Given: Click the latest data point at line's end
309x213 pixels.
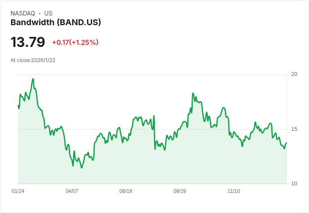Looking at the screenshot, I should 286,143.
